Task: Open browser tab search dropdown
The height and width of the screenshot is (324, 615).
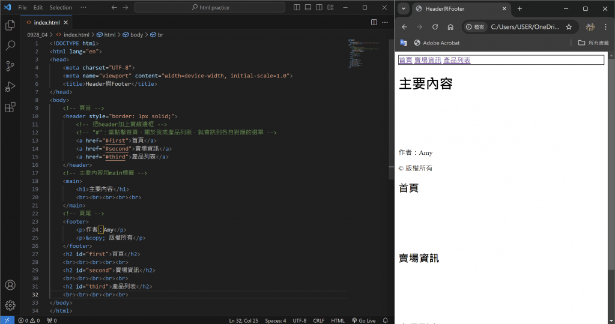Action: click(x=403, y=8)
